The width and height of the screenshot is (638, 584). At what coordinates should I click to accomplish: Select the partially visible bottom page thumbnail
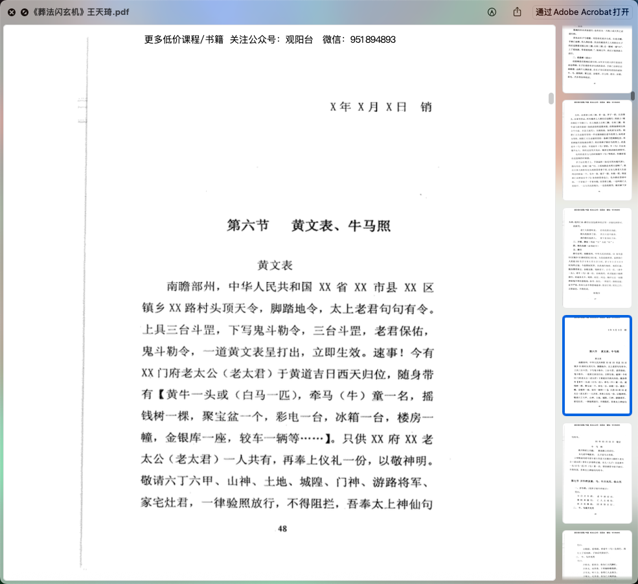point(597,556)
